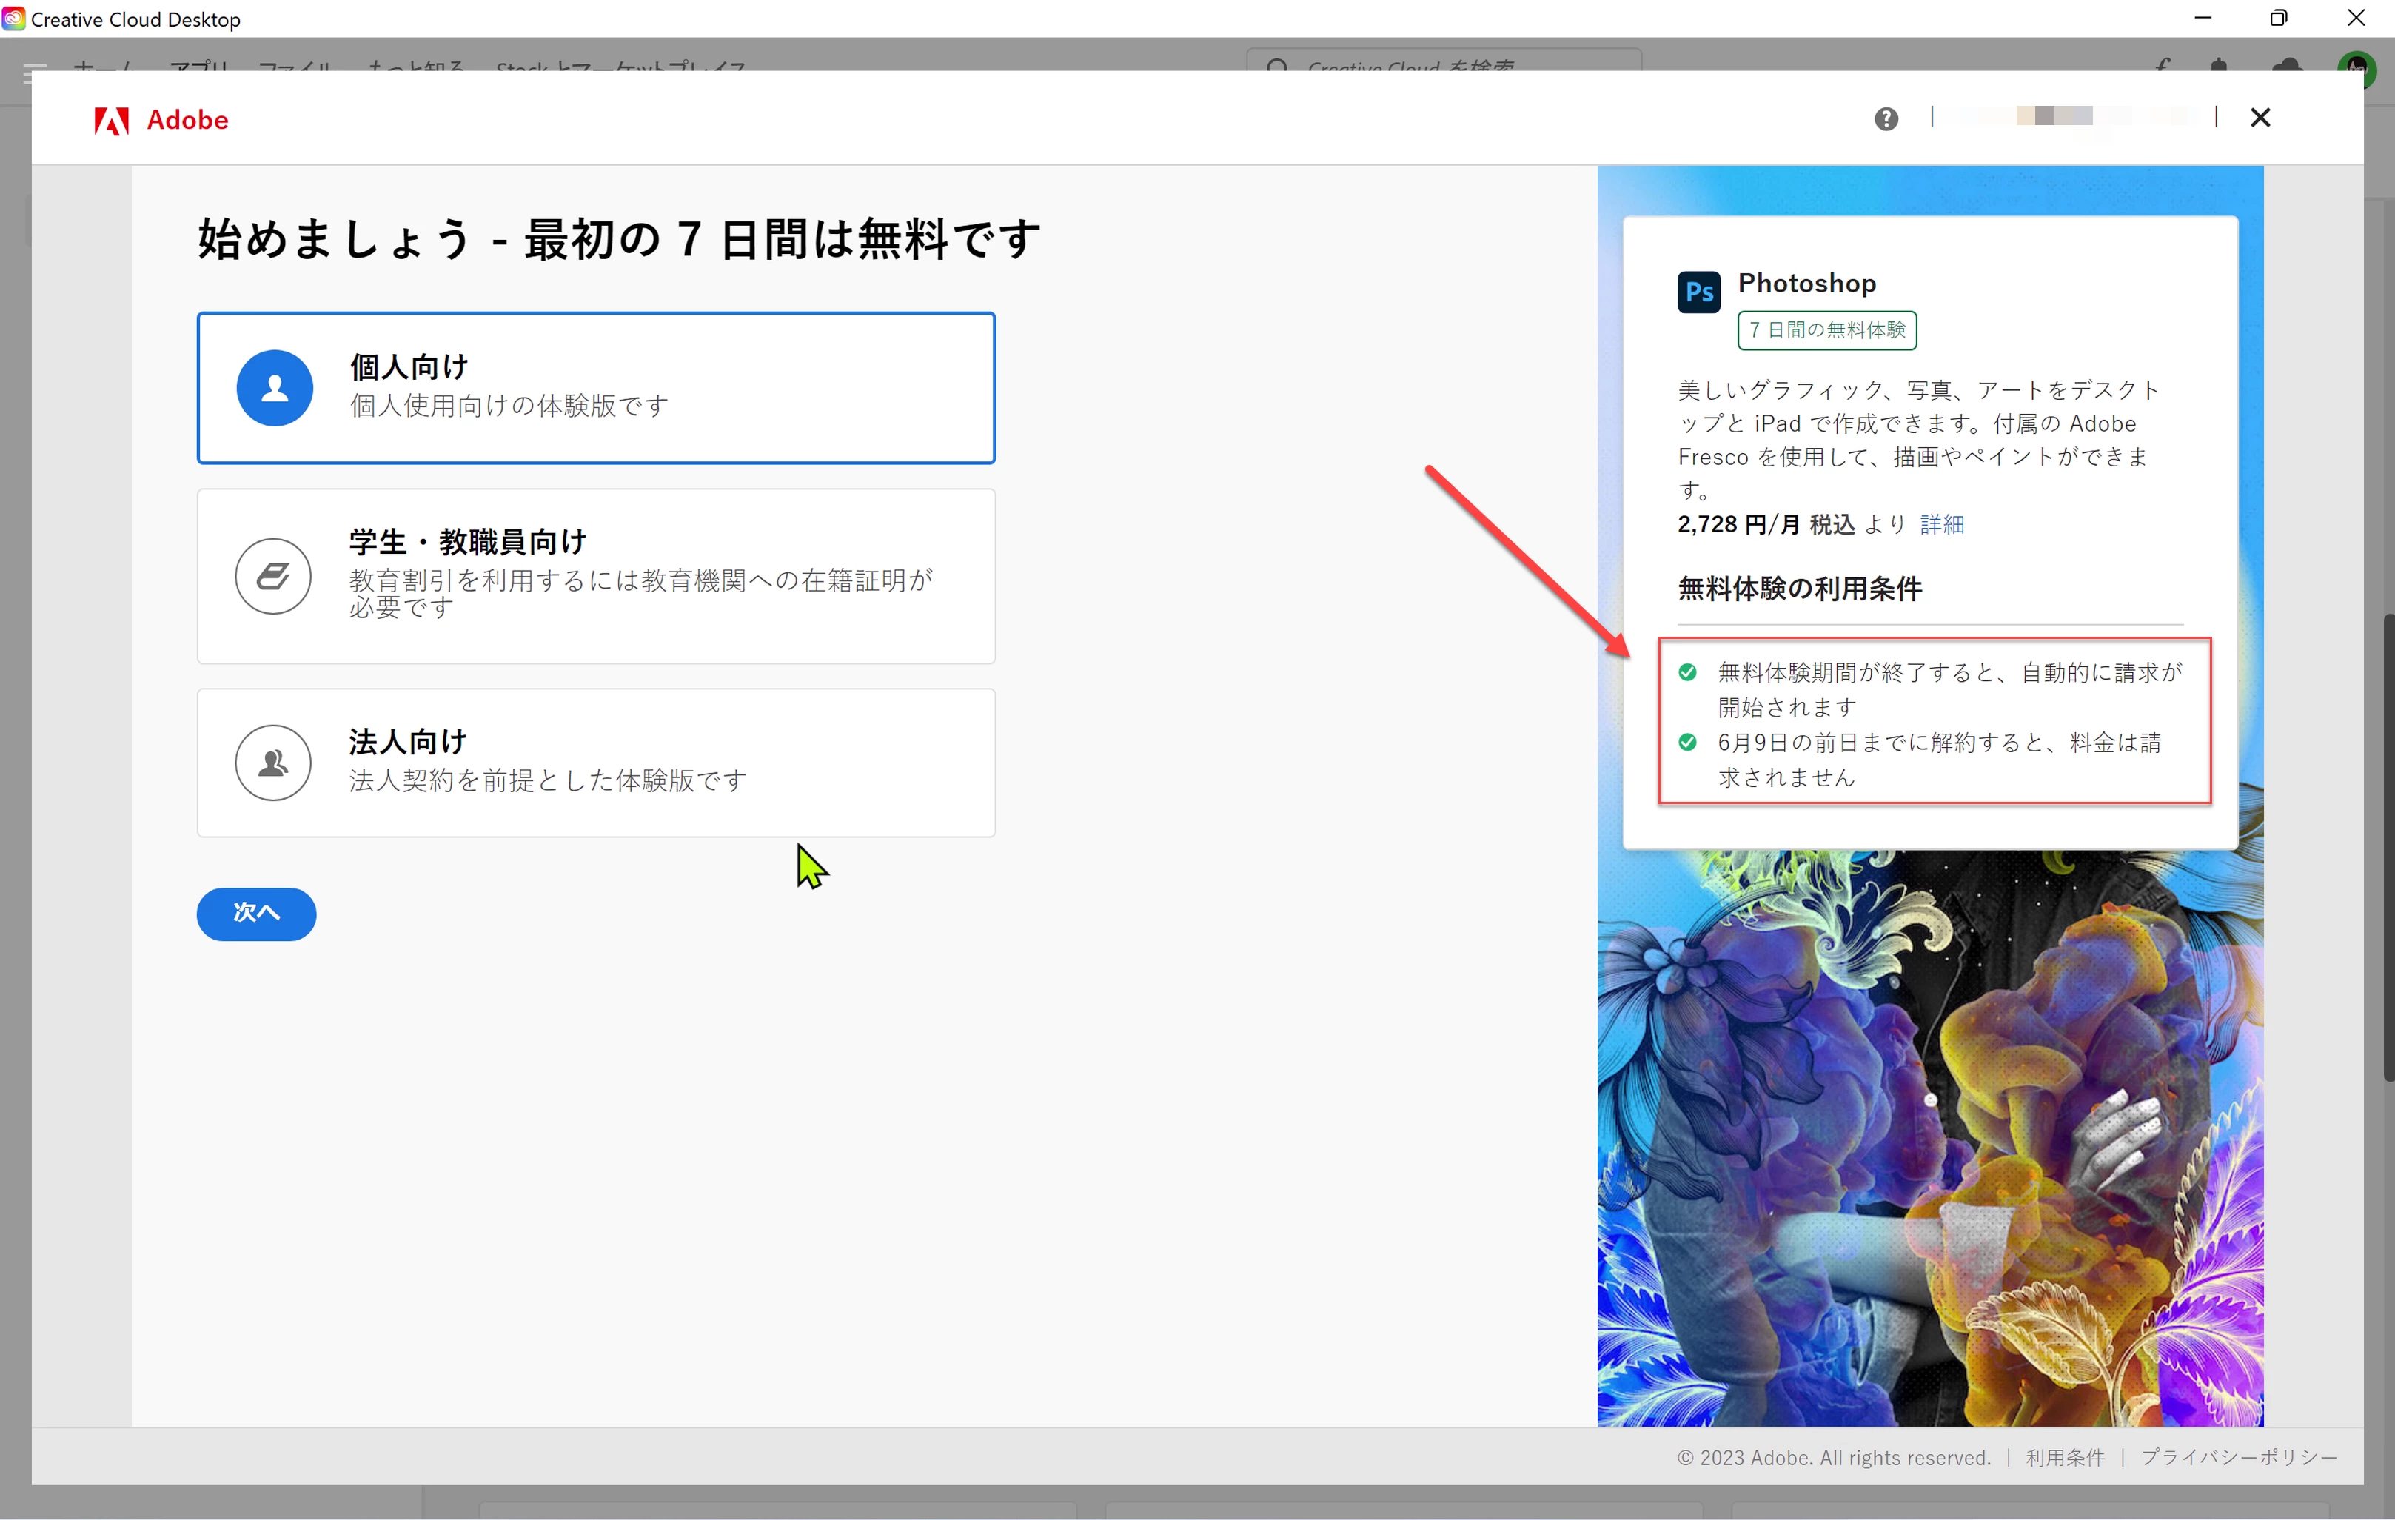Close the Adobe trial dialog with X
This screenshot has width=2395, height=1520.
[x=2260, y=118]
